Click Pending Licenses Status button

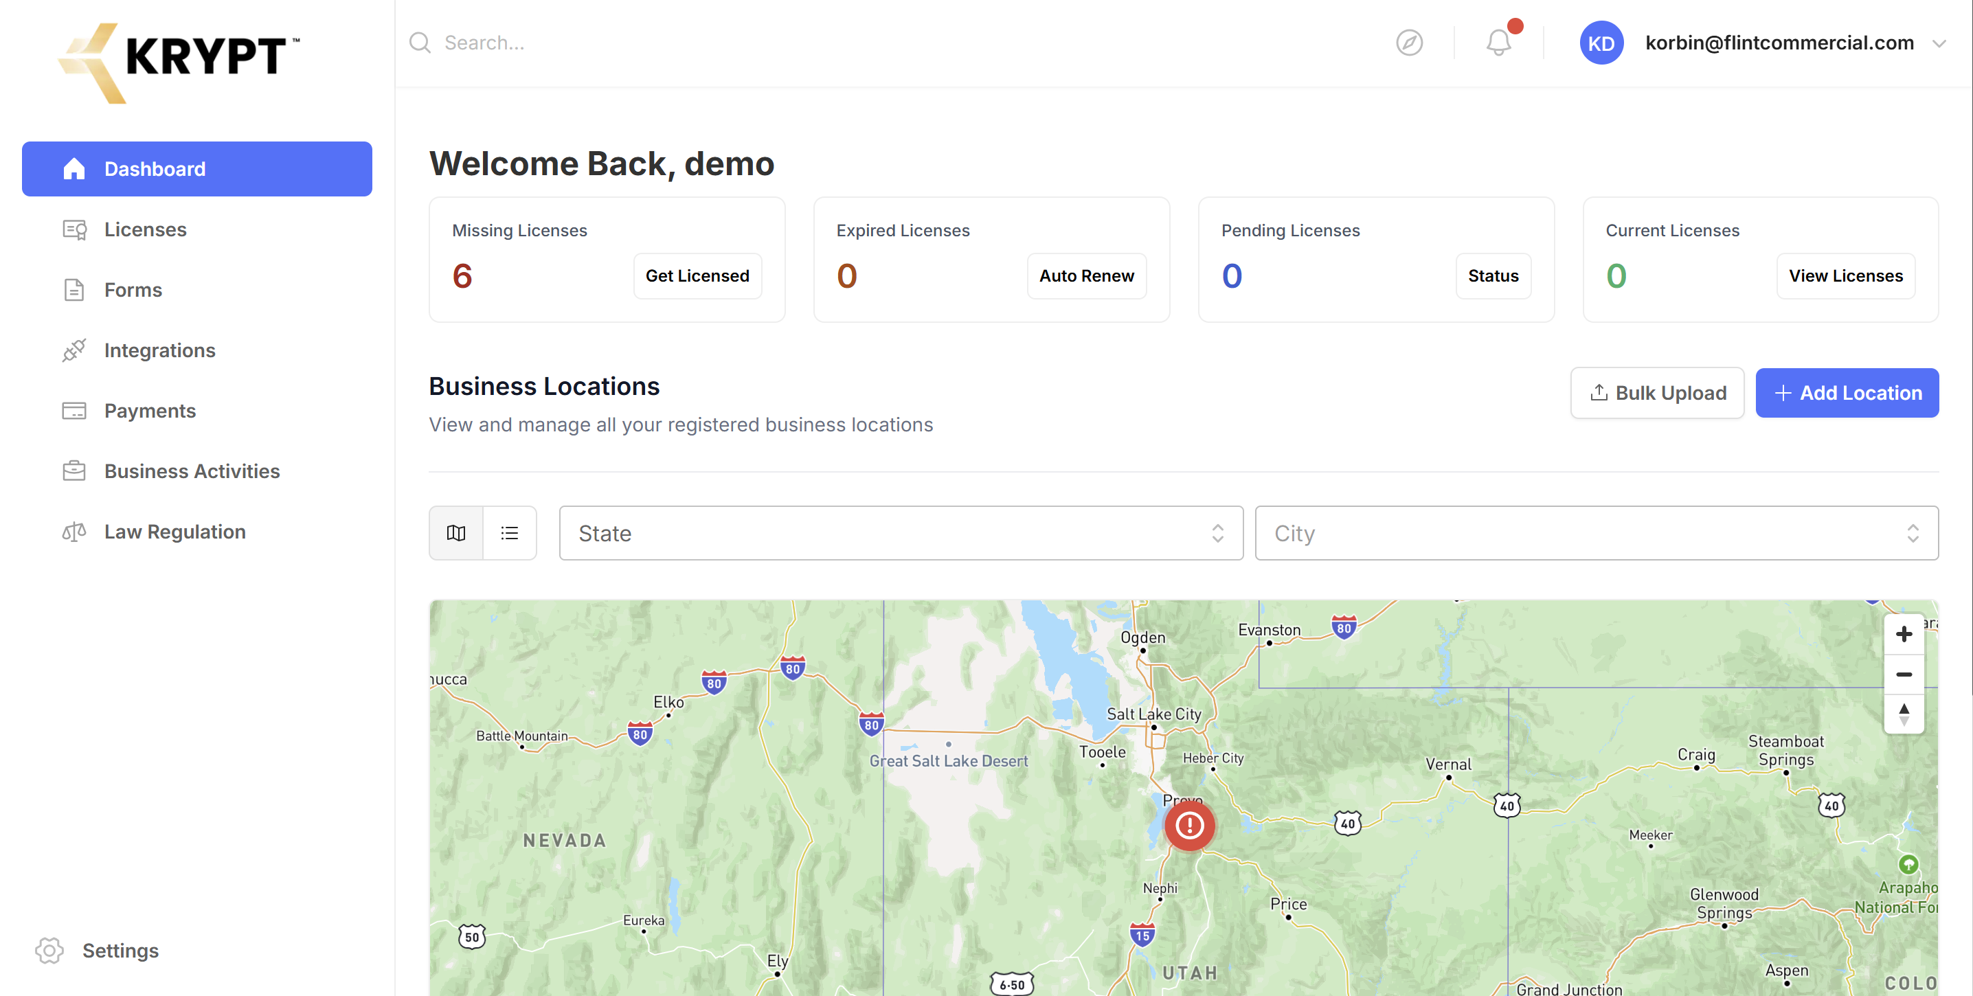pyautogui.click(x=1493, y=275)
